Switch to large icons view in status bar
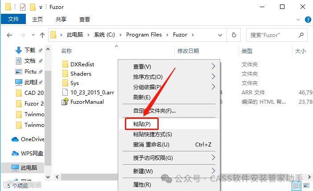Image resolution: width=313 pixels, height=191 pixels. (x=306, y=186)
